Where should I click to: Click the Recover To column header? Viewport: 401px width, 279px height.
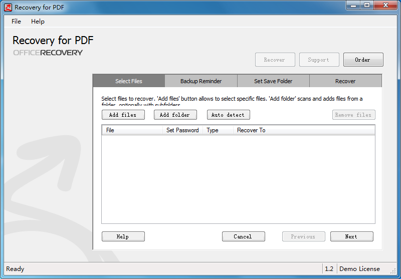tap(304, 130)
